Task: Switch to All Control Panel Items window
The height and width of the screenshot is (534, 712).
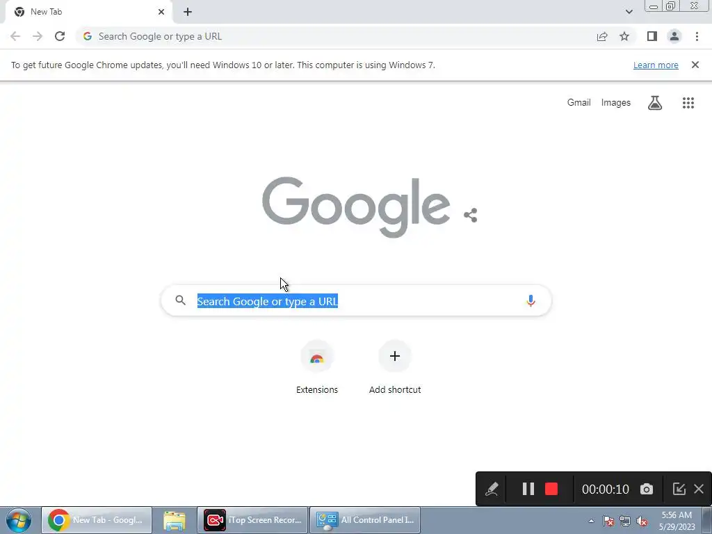Action: [365, 520]
